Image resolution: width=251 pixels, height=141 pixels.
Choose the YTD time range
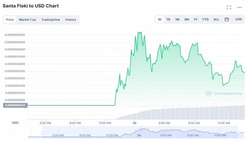(205, 19)
